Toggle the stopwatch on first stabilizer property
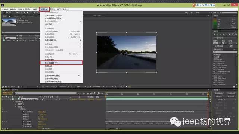Image resolution: width=239 pixels, height=134 pixels. [x=23, y=112]
